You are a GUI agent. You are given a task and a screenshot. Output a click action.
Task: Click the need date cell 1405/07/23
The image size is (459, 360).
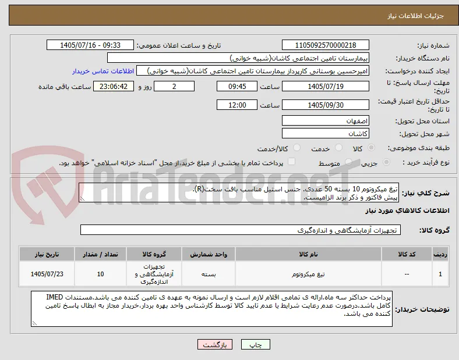click(47, 274)
